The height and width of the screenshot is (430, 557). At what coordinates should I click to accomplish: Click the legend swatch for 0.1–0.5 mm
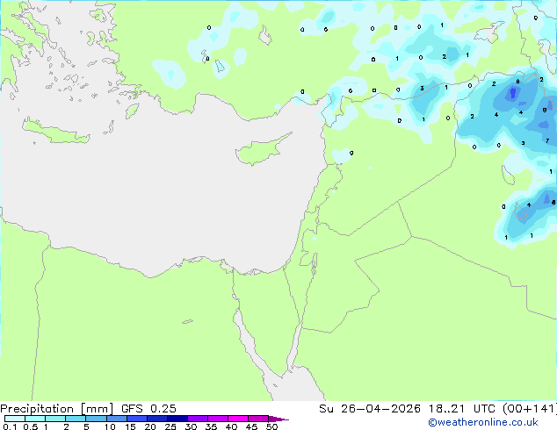coord(15,419)
